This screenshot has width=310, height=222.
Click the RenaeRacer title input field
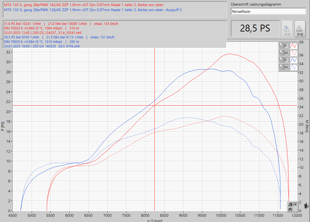point(268,11)
